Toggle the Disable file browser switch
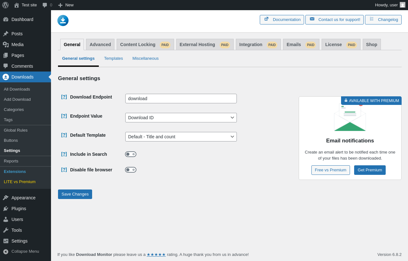408x261 pixels. 131,170
